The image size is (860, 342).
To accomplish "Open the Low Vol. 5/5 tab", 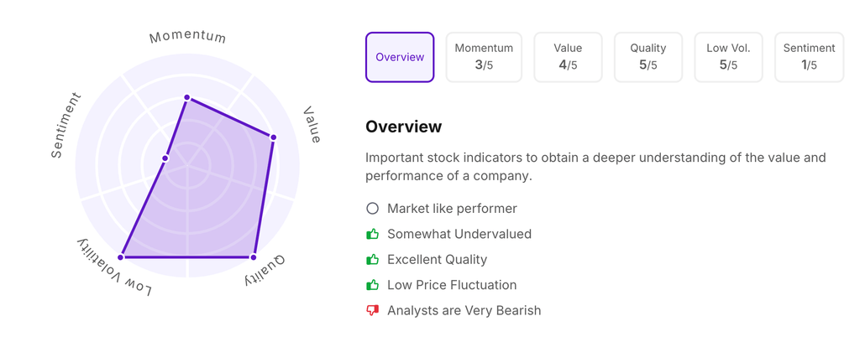I will pos(728,57).
